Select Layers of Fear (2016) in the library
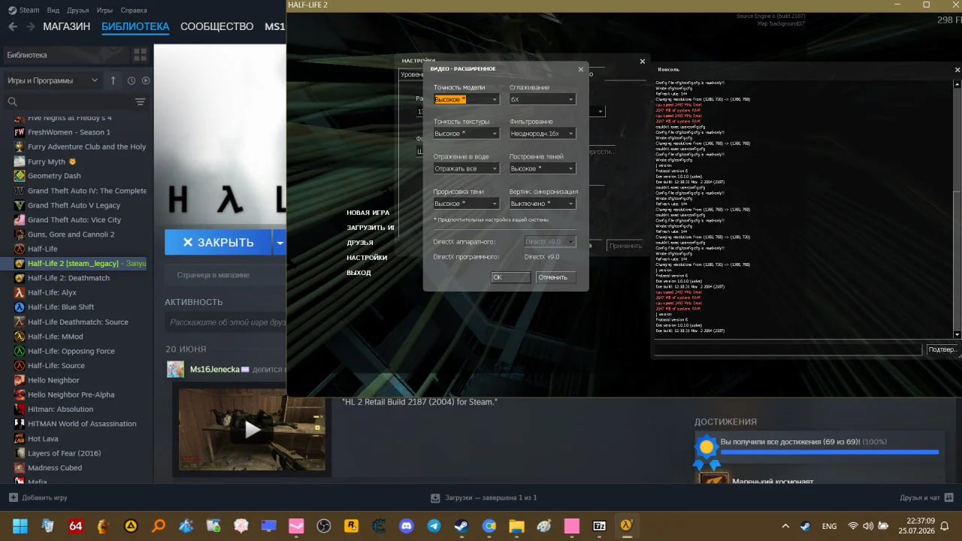The width and height of the screenshot is (962, 541). pos(64,453)
